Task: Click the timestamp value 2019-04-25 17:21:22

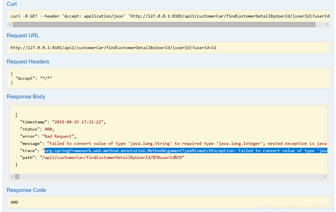Action: (x=78, y=122)
